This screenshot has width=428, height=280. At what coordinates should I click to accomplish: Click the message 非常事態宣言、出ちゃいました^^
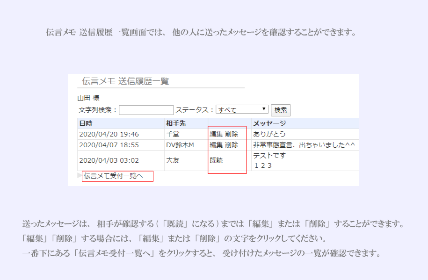(x=304, y=145)
